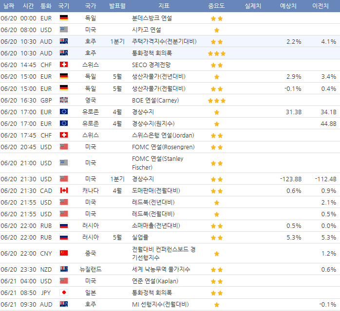Click Australian flag in 06/20 통화정책 회의록 row
The width and height of the screenshot is (340, 311).
click(x=64, y=53)
